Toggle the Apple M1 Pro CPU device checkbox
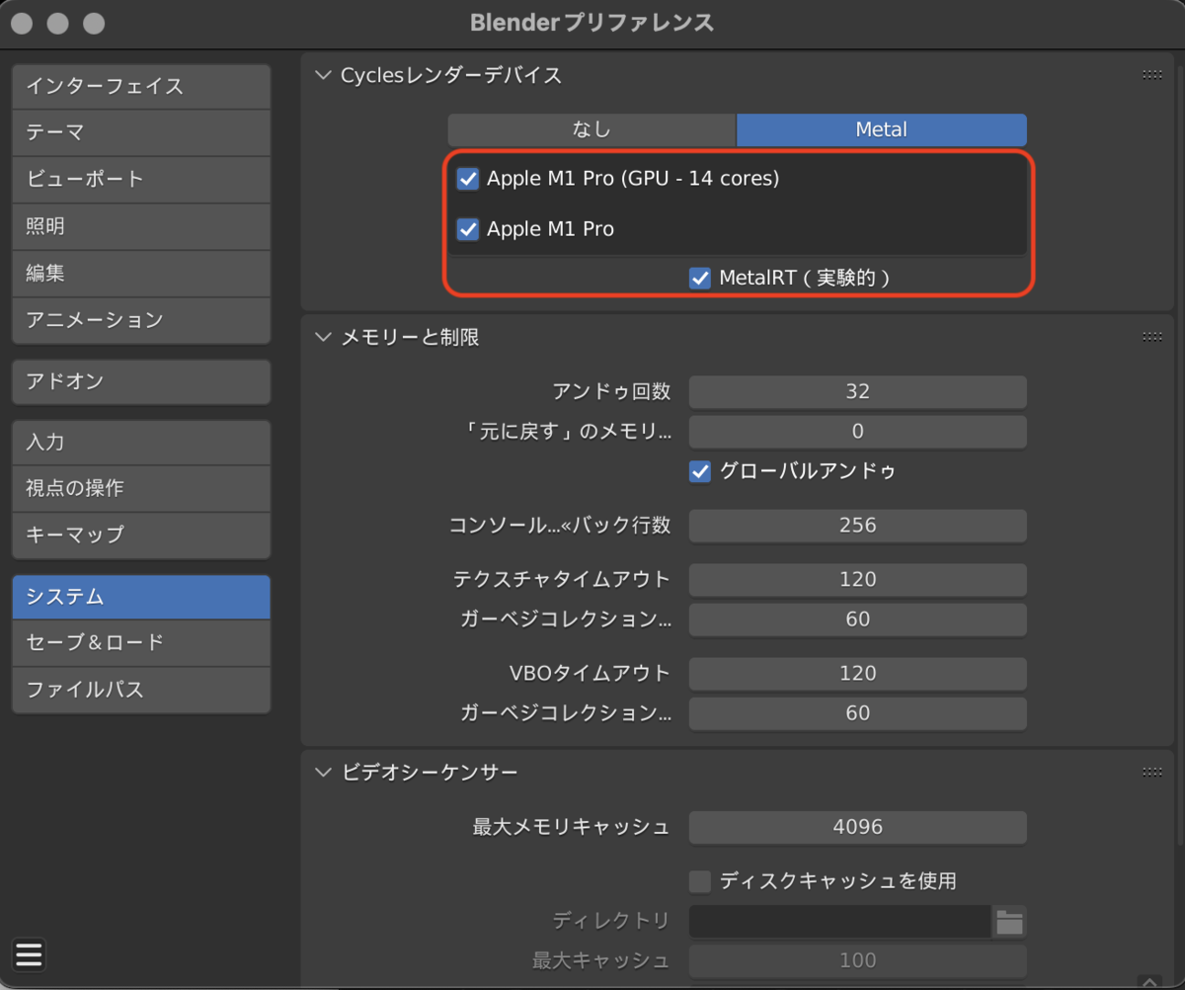Image resolution: width=1185 pixels, height=990 pixels. 468,229
